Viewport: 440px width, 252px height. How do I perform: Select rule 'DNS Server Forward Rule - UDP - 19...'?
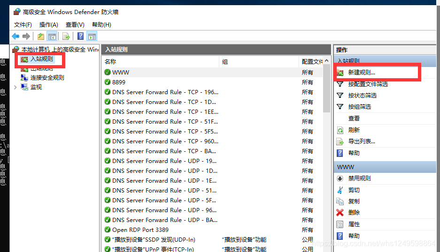[x=212, y=161]
